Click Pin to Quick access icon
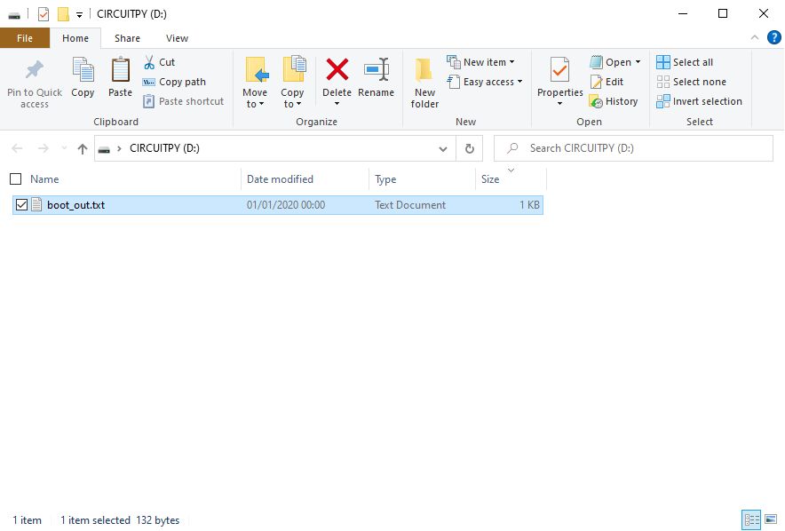 [x=34, y=70]
